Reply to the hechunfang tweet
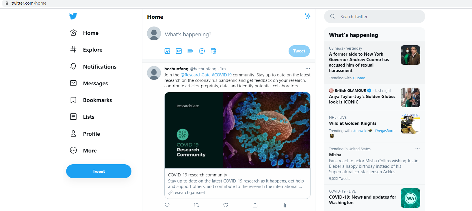Viewport: 472px width, 211px height. coord(167,205)
